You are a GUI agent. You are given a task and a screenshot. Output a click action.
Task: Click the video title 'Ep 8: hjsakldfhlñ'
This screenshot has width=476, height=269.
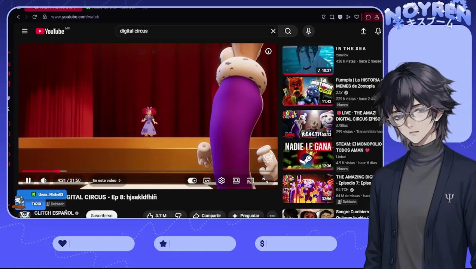112,197
